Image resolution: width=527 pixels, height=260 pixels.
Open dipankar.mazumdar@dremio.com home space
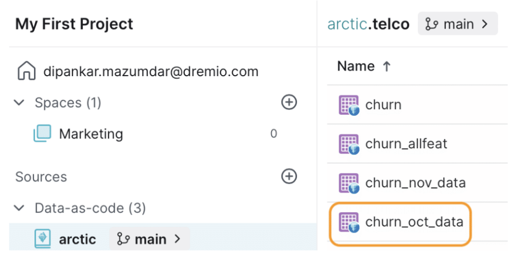[x=151, y=72]
